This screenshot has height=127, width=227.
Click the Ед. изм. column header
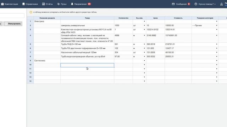[x=139, y=18]
